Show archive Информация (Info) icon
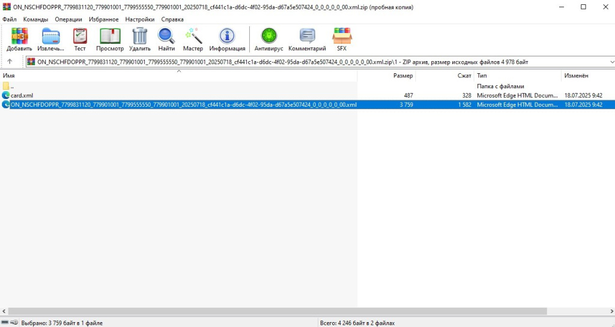 pyautogui.click(x=227, y=40)
